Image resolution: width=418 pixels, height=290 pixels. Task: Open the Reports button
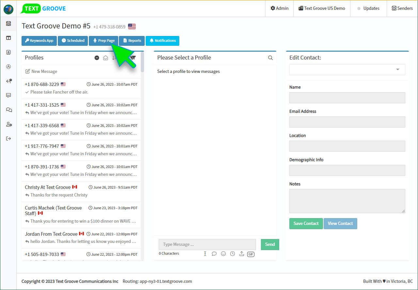click(x=132, y=41)
